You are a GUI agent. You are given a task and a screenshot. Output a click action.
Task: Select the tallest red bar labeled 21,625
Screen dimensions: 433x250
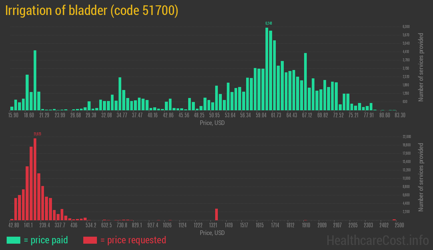tap(35, 179)
